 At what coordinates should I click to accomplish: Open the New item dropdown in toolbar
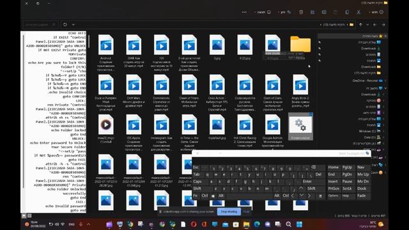[x=376, y=12]
